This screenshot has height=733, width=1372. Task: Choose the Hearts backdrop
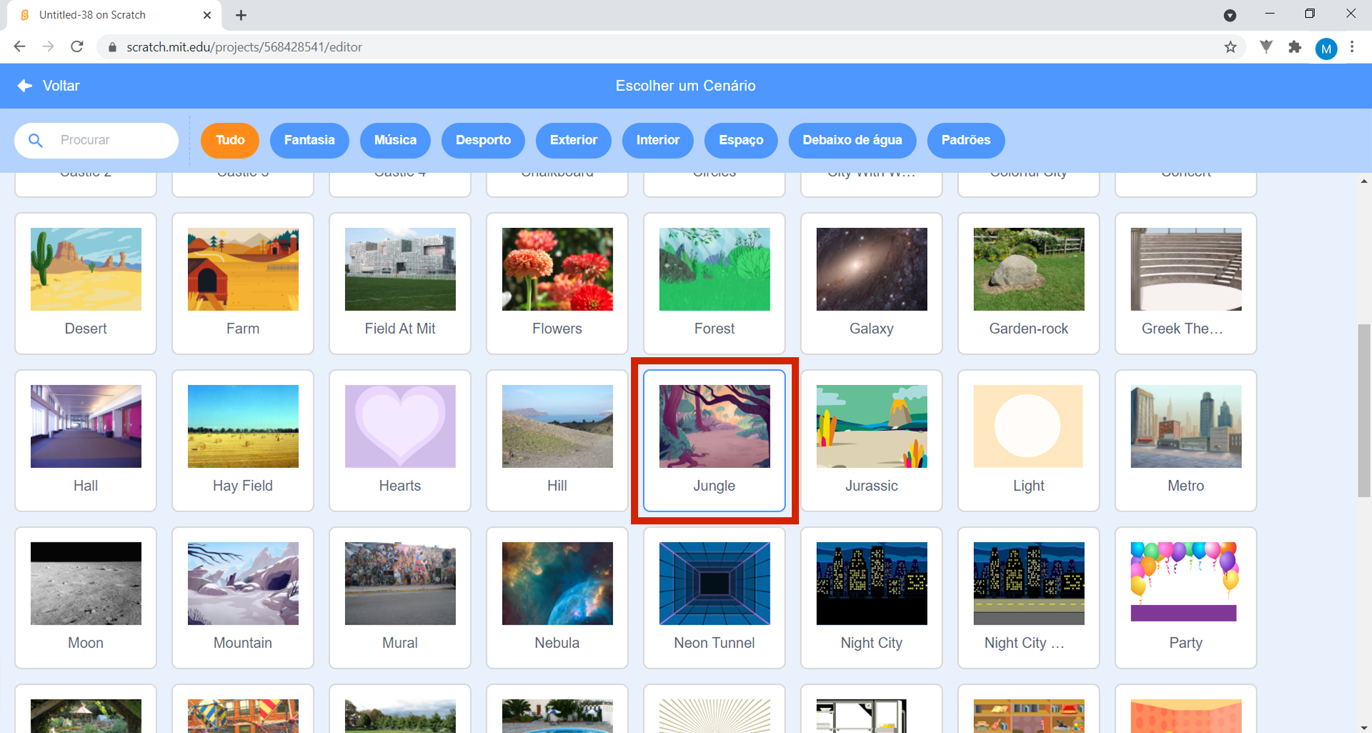coord(400,441)
